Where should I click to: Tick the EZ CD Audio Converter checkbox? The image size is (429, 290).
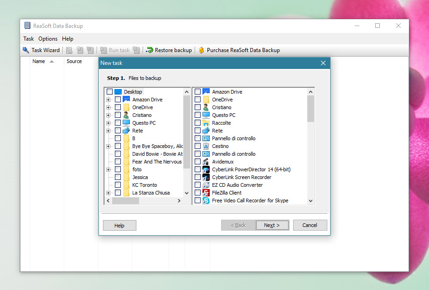(x=197, y=185)
